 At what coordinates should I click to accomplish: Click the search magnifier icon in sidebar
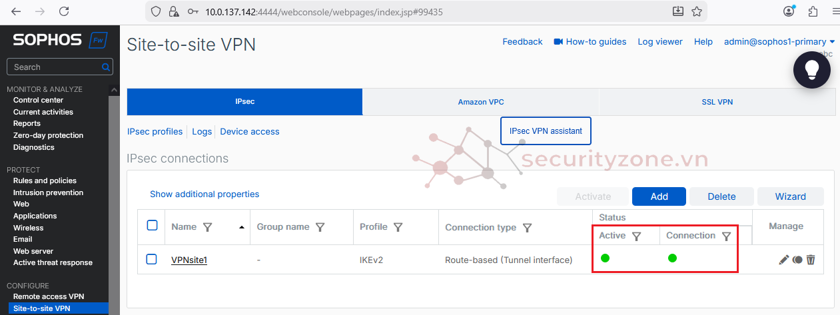pyautogui.click(x=106, y=67)
